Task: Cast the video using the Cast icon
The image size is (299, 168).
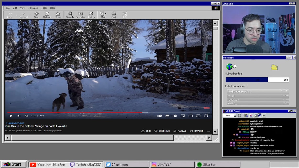Action: 198,116
